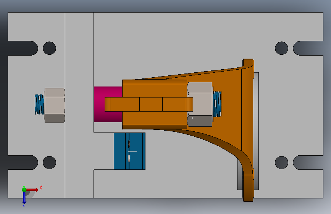Pick the blue threaded bolt end beside right nut
331x214 pixels.
[217, 104]
